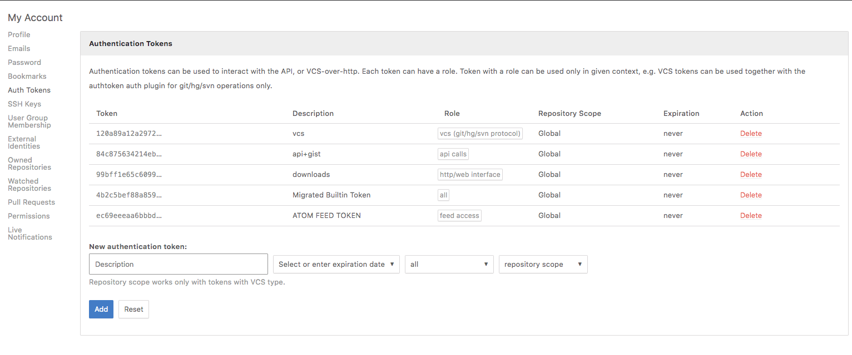Delete the api+gist token

751,154
